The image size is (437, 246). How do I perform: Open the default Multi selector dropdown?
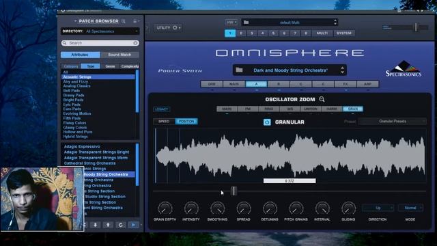[x=290, y=23]
